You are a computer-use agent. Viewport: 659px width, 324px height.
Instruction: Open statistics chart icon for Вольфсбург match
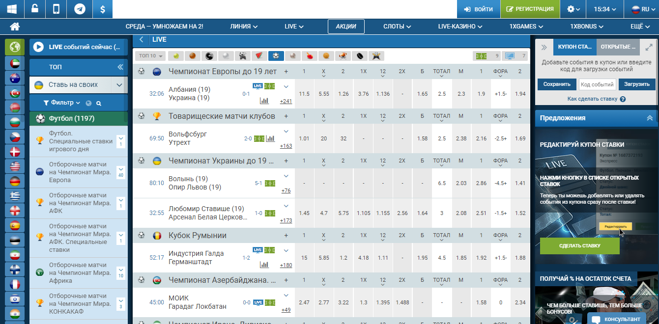click(x=270, y=138)
